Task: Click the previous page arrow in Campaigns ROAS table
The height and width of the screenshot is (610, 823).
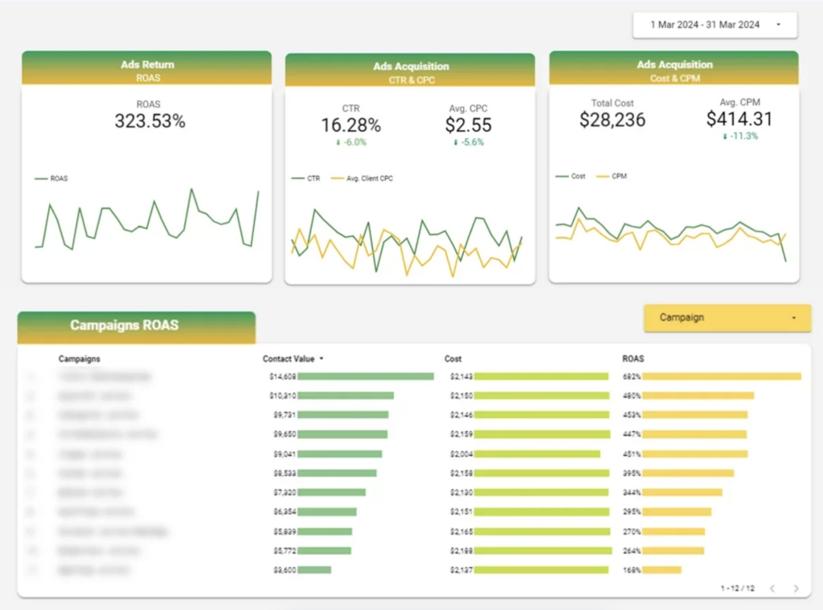Action: [772, 588]
